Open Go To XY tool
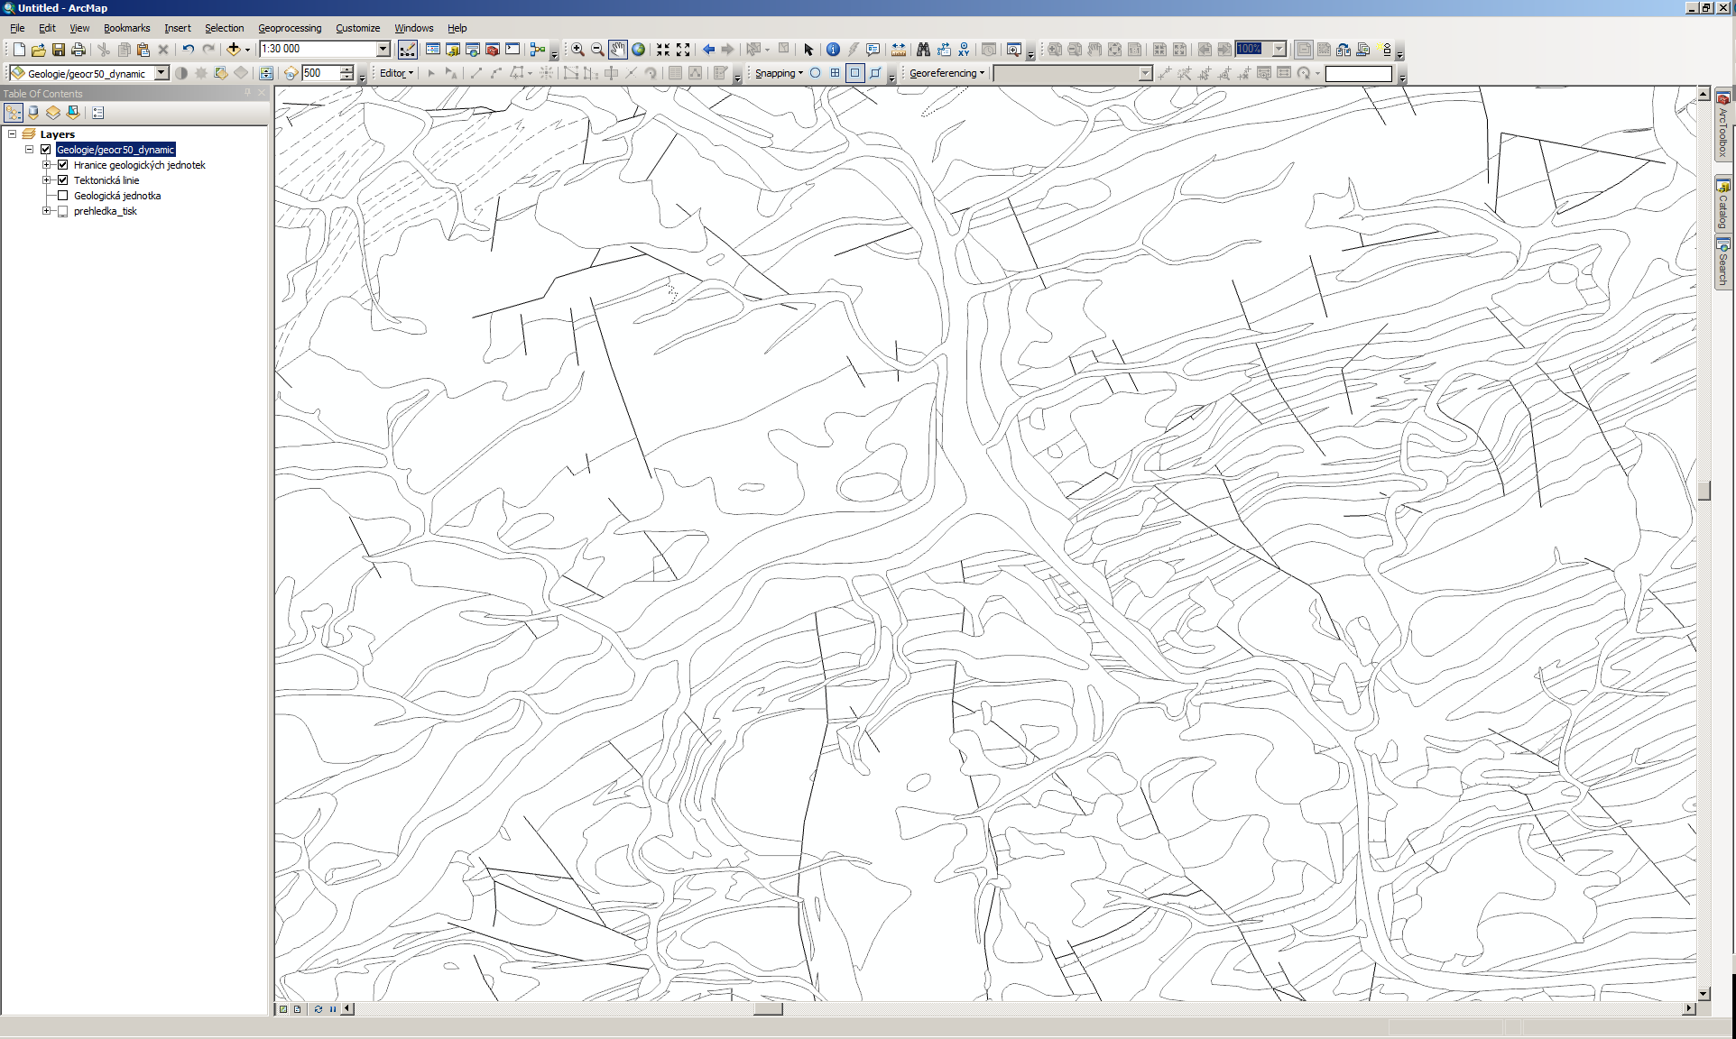Screen dimensions: 1736x1039 pyautogui.click(x=964, y=50)
